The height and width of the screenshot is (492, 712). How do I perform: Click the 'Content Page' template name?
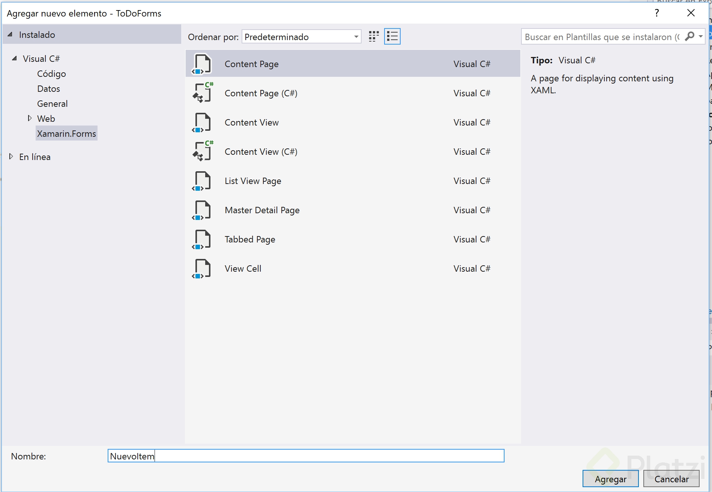(x=252, y=64)
